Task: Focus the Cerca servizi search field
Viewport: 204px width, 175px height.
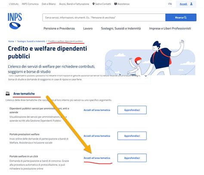Action: [104, 18]
